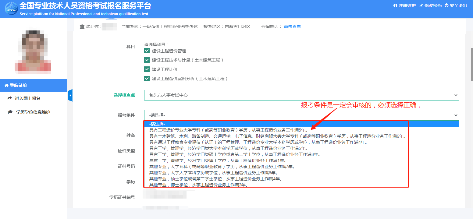
Task: Click the graduation cap icon for 学历学位信息维护
Action: [10, 112]
